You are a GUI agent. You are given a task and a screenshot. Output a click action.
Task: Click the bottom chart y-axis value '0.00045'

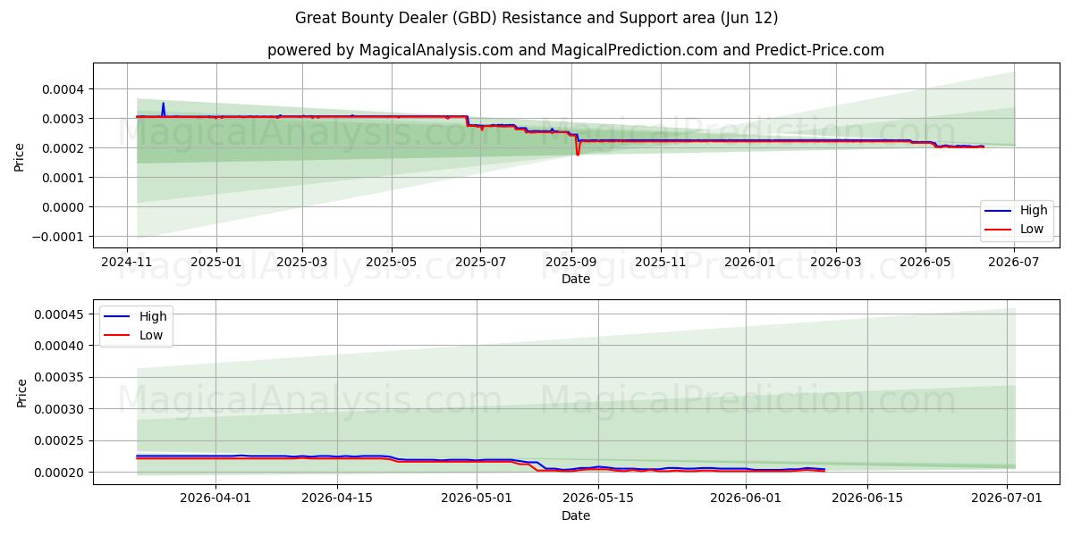(60, 314)
